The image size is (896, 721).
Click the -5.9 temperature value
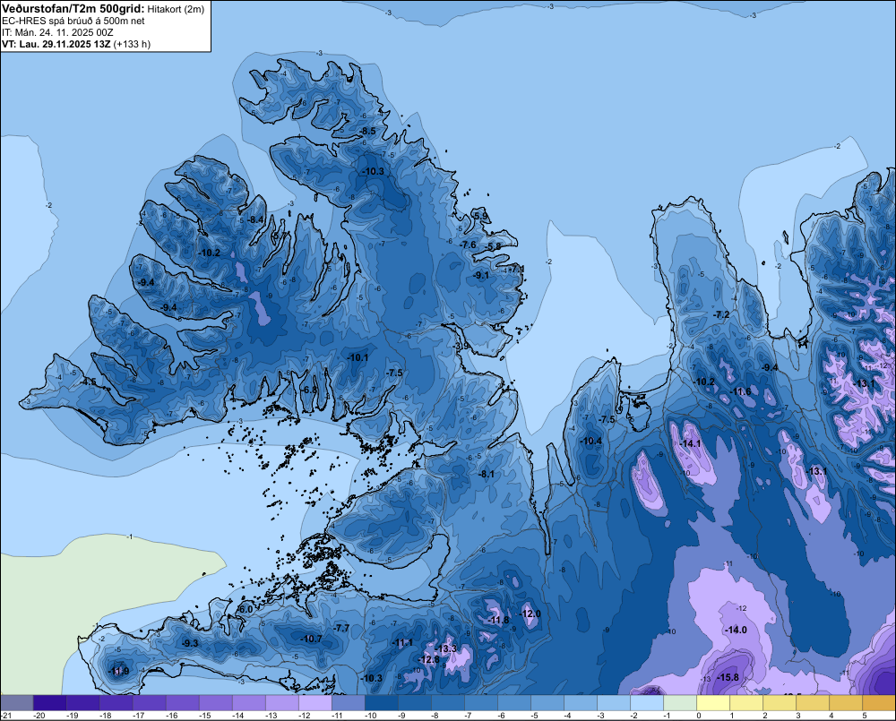pyautogui.click(x=481, y=216)
